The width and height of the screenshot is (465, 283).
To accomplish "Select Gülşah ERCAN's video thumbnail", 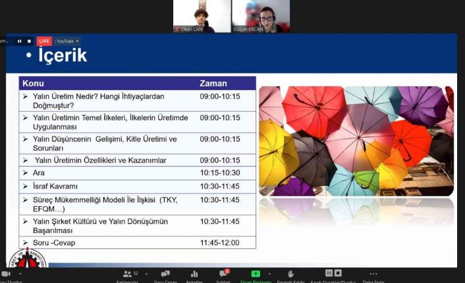I will 261,16.
